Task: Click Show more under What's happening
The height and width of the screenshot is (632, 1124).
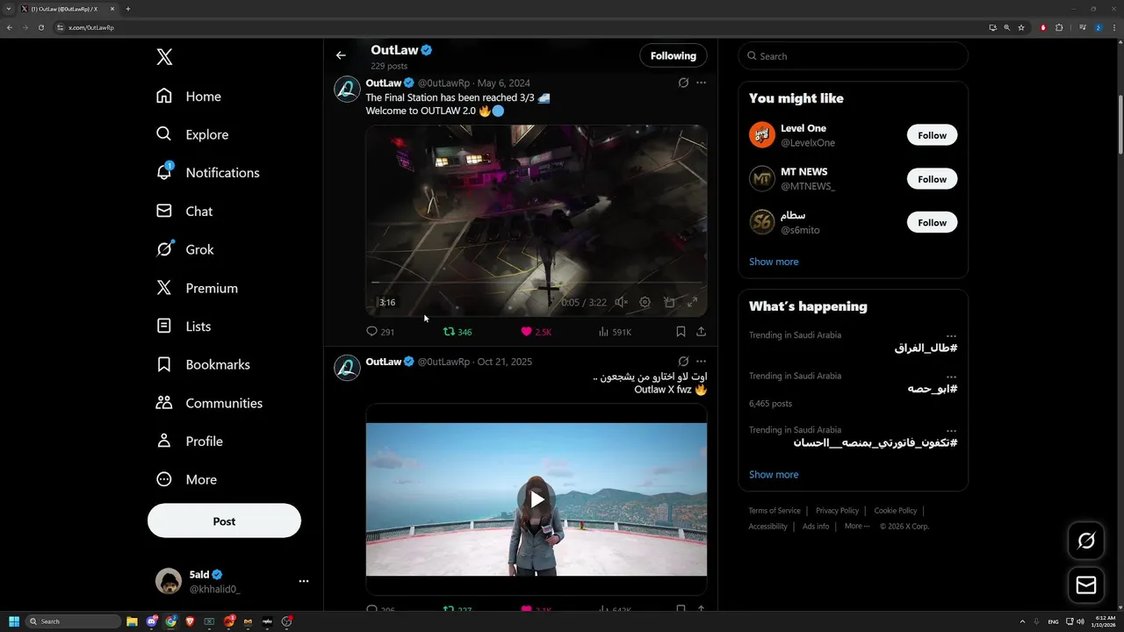Action: click(x=774, y=474)
